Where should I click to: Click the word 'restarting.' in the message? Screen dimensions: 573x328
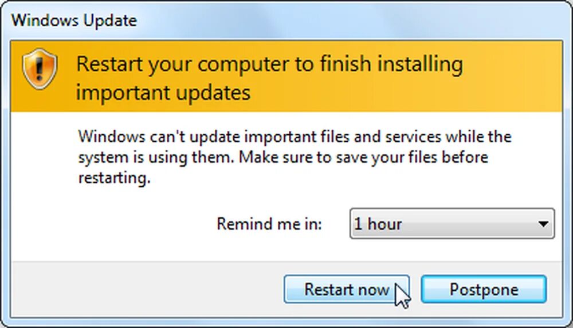pyautogui.click(x=114, y=177)
